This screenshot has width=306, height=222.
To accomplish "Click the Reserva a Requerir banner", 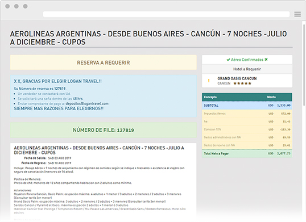I will point(104,62).
